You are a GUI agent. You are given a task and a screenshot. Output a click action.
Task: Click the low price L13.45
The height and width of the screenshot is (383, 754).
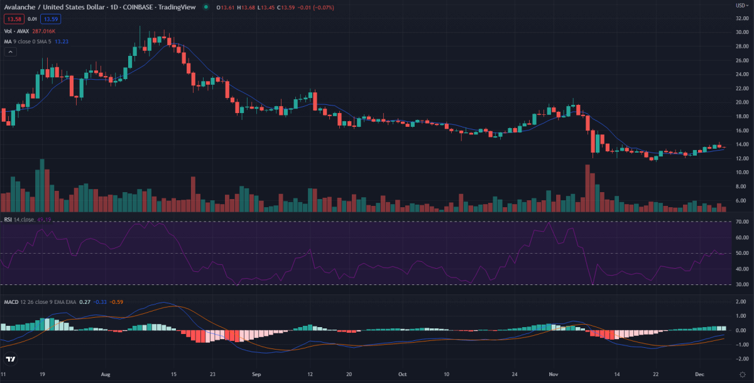click(x=268, y=7)
